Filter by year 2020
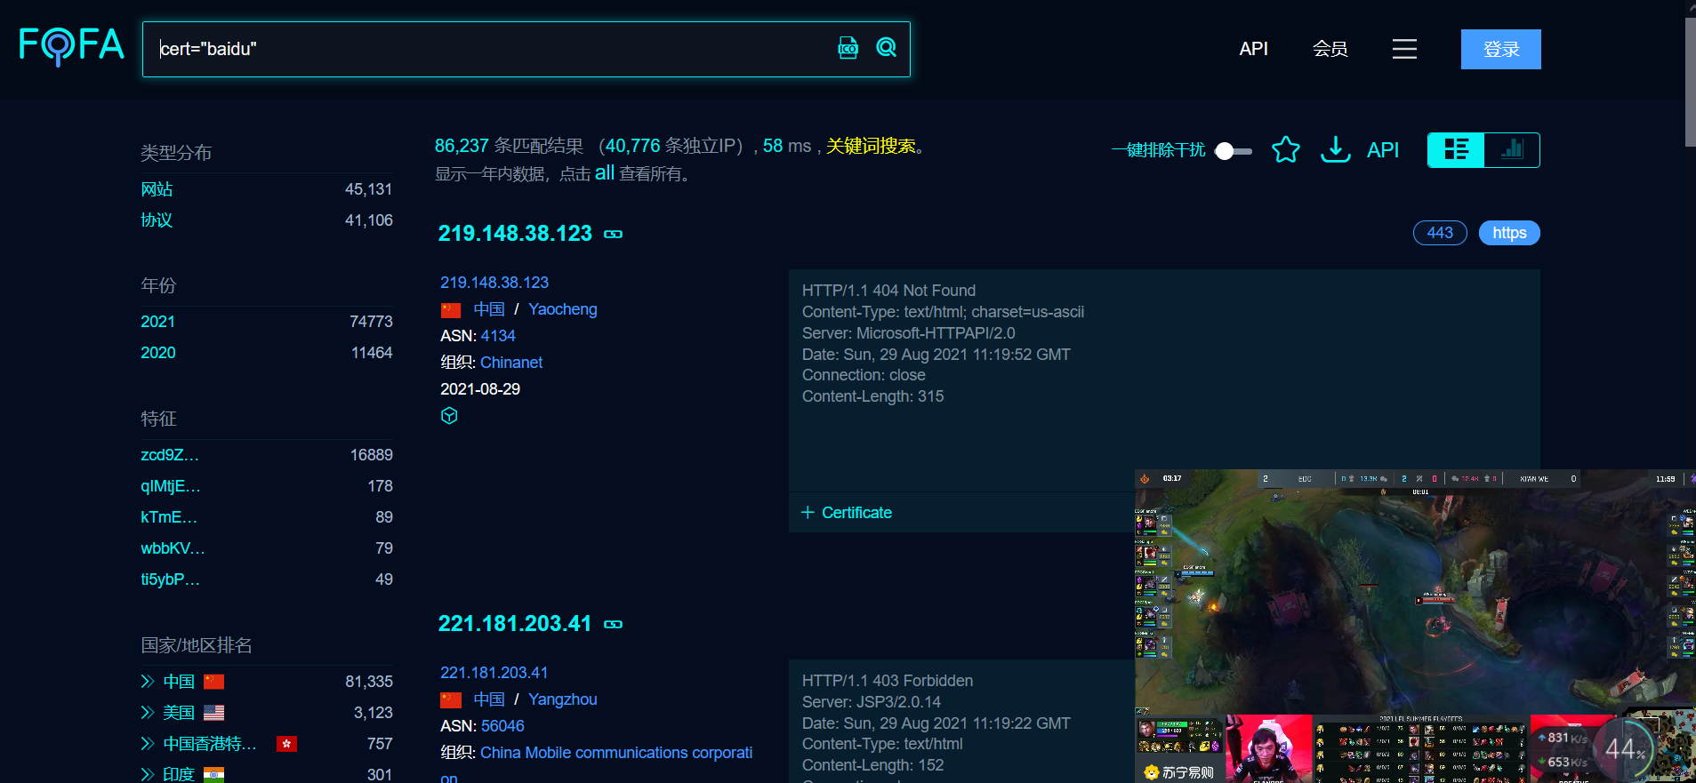The height and width of the screenshot is (783, 1696). click(158, 353)
